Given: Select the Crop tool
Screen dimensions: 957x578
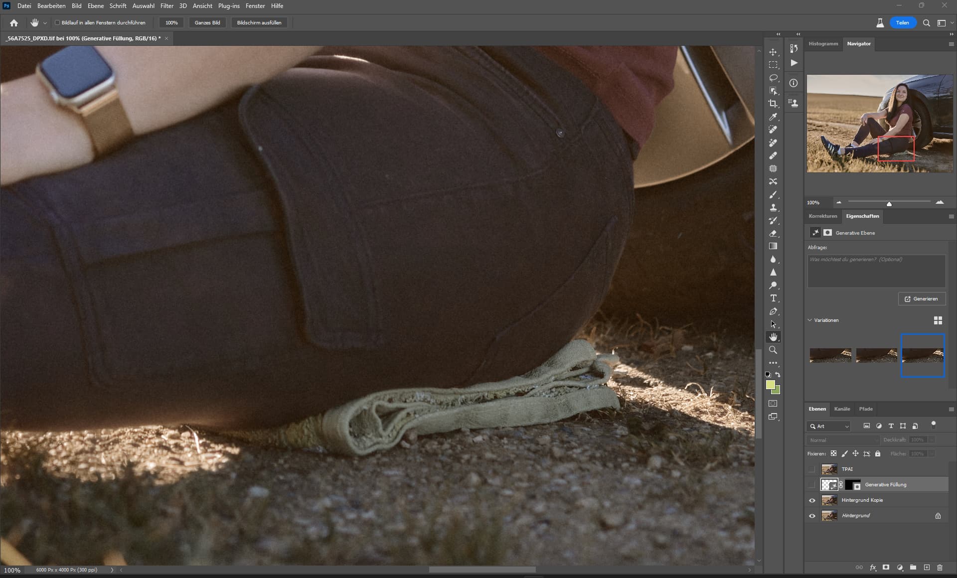Looking at the screenshot, I should point(773,104).
